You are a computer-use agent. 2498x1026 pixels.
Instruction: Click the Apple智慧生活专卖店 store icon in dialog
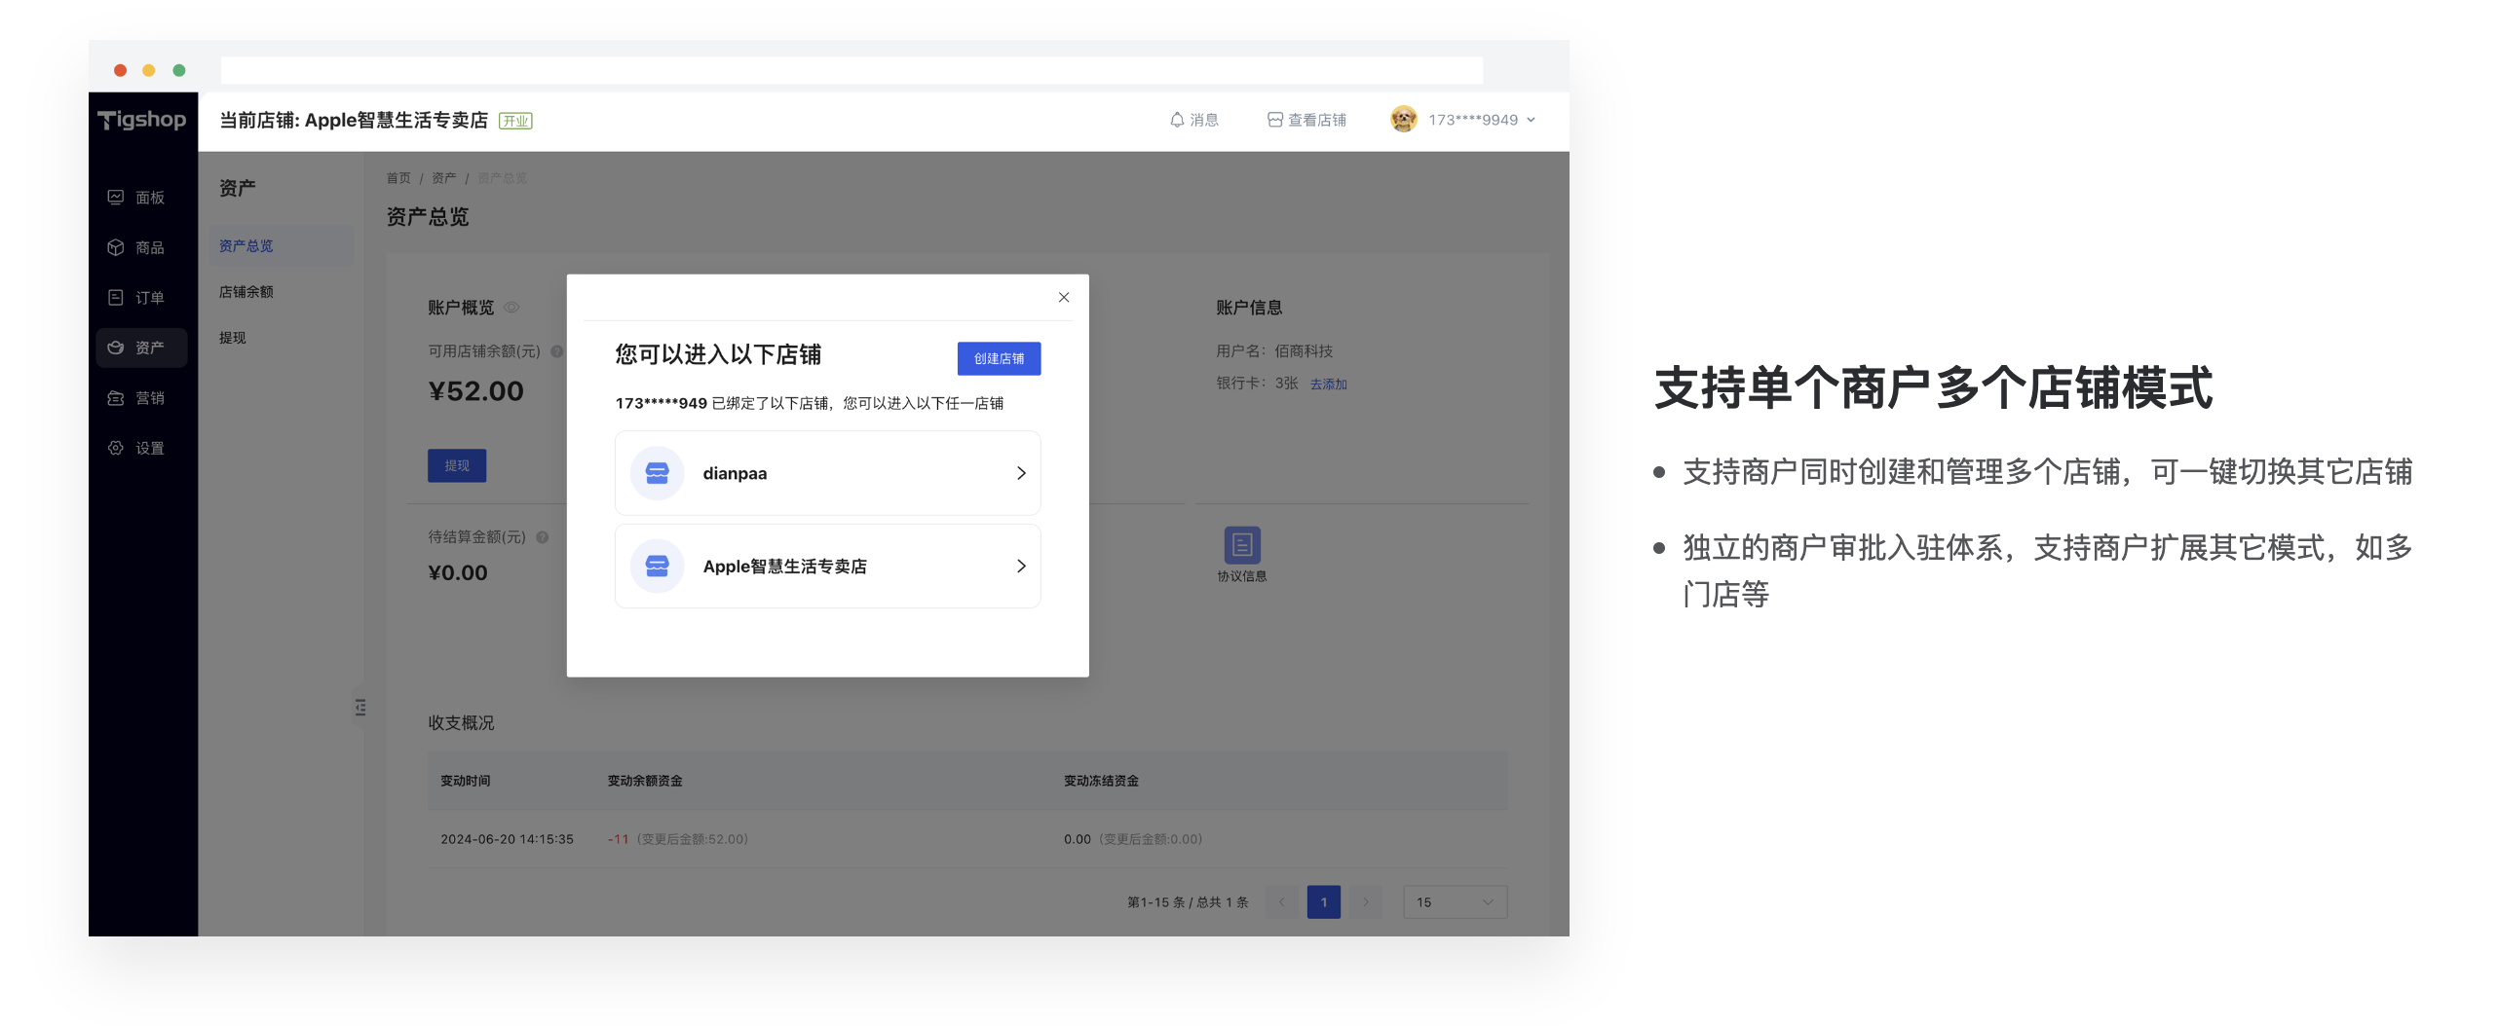pos(658,567)
